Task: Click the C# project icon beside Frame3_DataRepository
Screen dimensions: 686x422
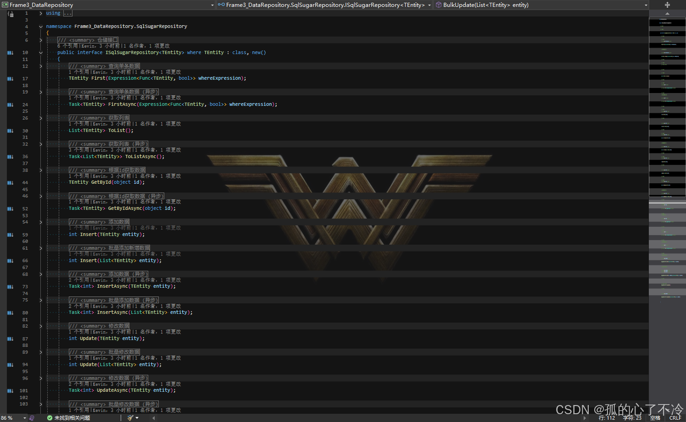Action: pos(5,5)
